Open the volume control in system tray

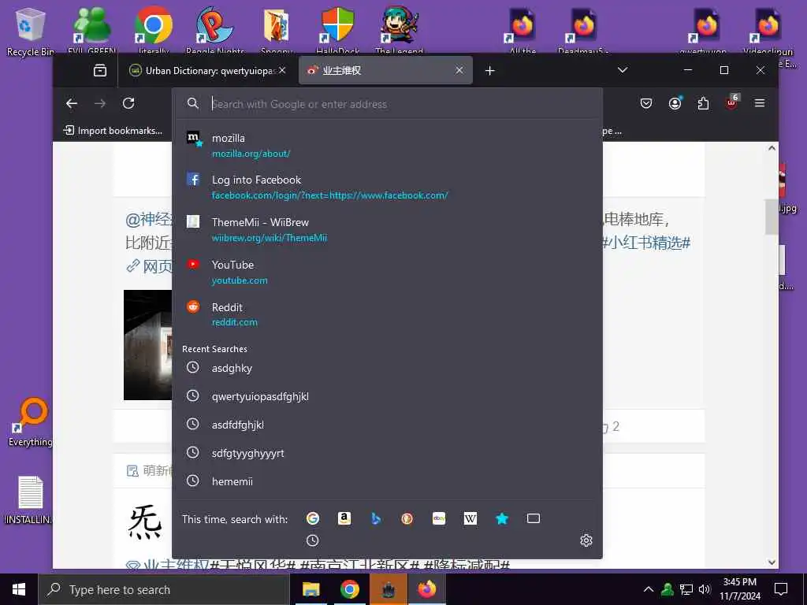click(704, 589)
